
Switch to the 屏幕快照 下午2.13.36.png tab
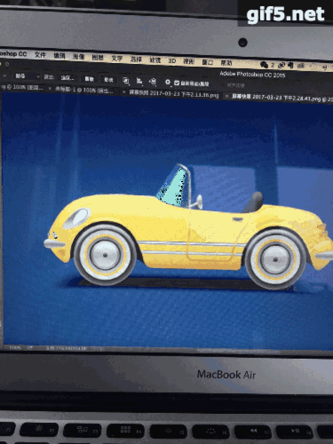174,94
